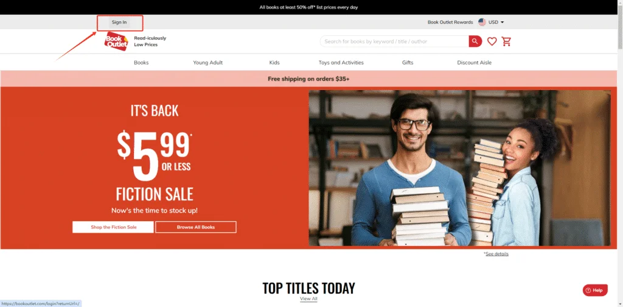Viewport: 623px width, 307px height.
Task: Open Toys and Activities category
Action: [341, 62]
